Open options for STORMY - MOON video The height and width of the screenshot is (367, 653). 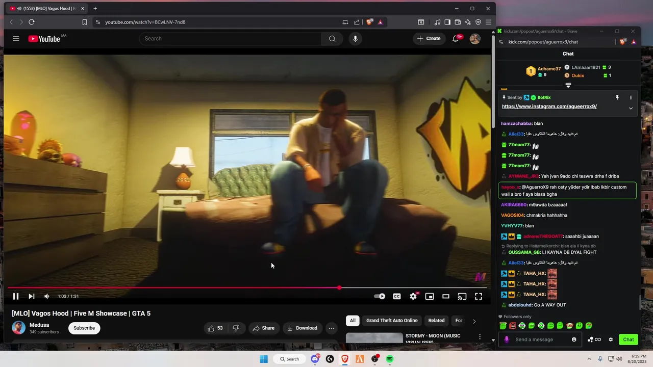pyautogui.click(x=480, y=337)
